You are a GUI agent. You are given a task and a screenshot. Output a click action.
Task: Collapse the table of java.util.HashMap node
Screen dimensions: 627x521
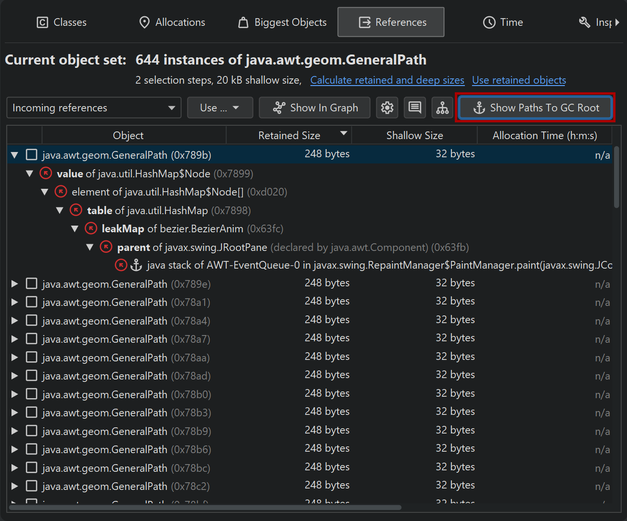60,210
